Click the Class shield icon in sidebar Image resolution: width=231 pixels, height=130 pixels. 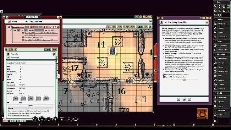pyautogui.click(x=215, y=115)
